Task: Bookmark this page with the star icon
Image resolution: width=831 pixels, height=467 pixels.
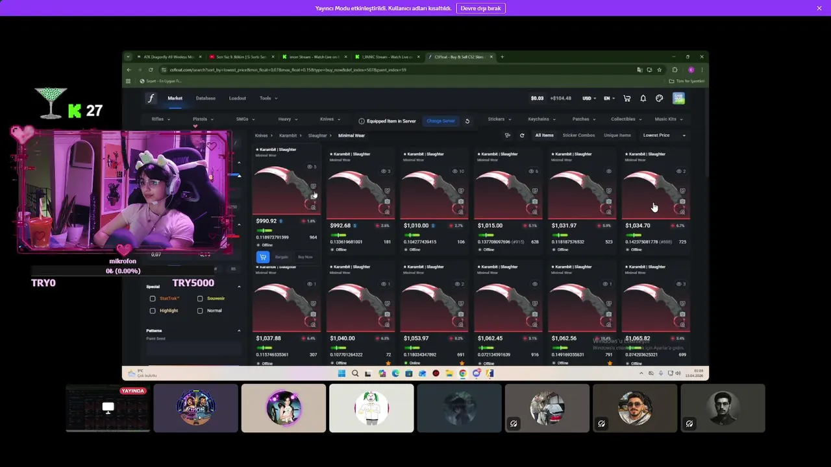Action: (x=659, y=69)
